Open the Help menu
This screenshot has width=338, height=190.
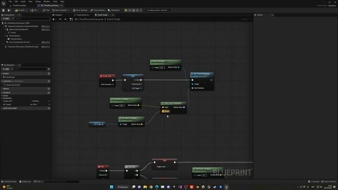pyautogui.click(x=62, y=1)
